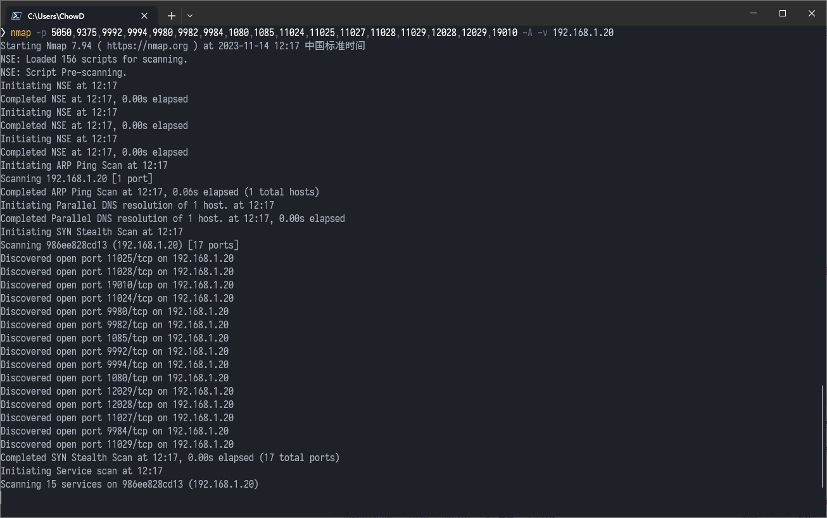Click the 'Discovered open port 9994/tcp' line
Screen dimensions: 827x518
coord(115,364)
